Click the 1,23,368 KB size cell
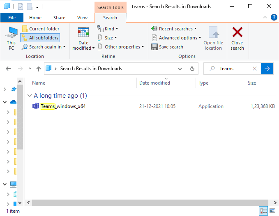 click(x=263, y=106)
